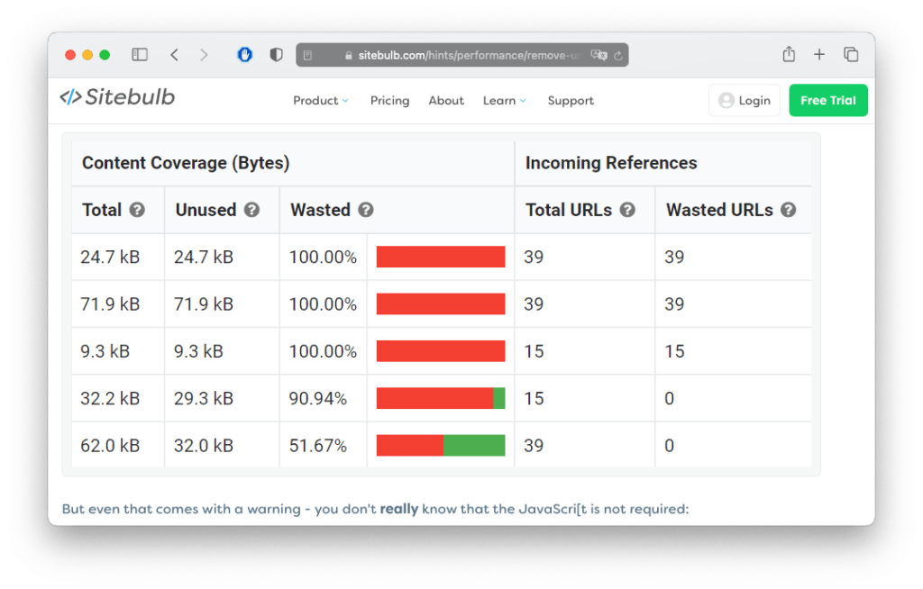The height and width of the screenshot is (589, 923).
Task: Open the help tooltip beside Total header
Action: click(x=137, y=210)
